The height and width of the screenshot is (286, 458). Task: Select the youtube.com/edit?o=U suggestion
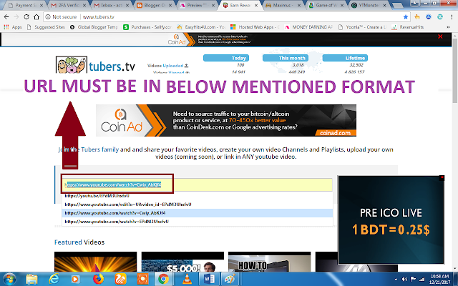198,204
